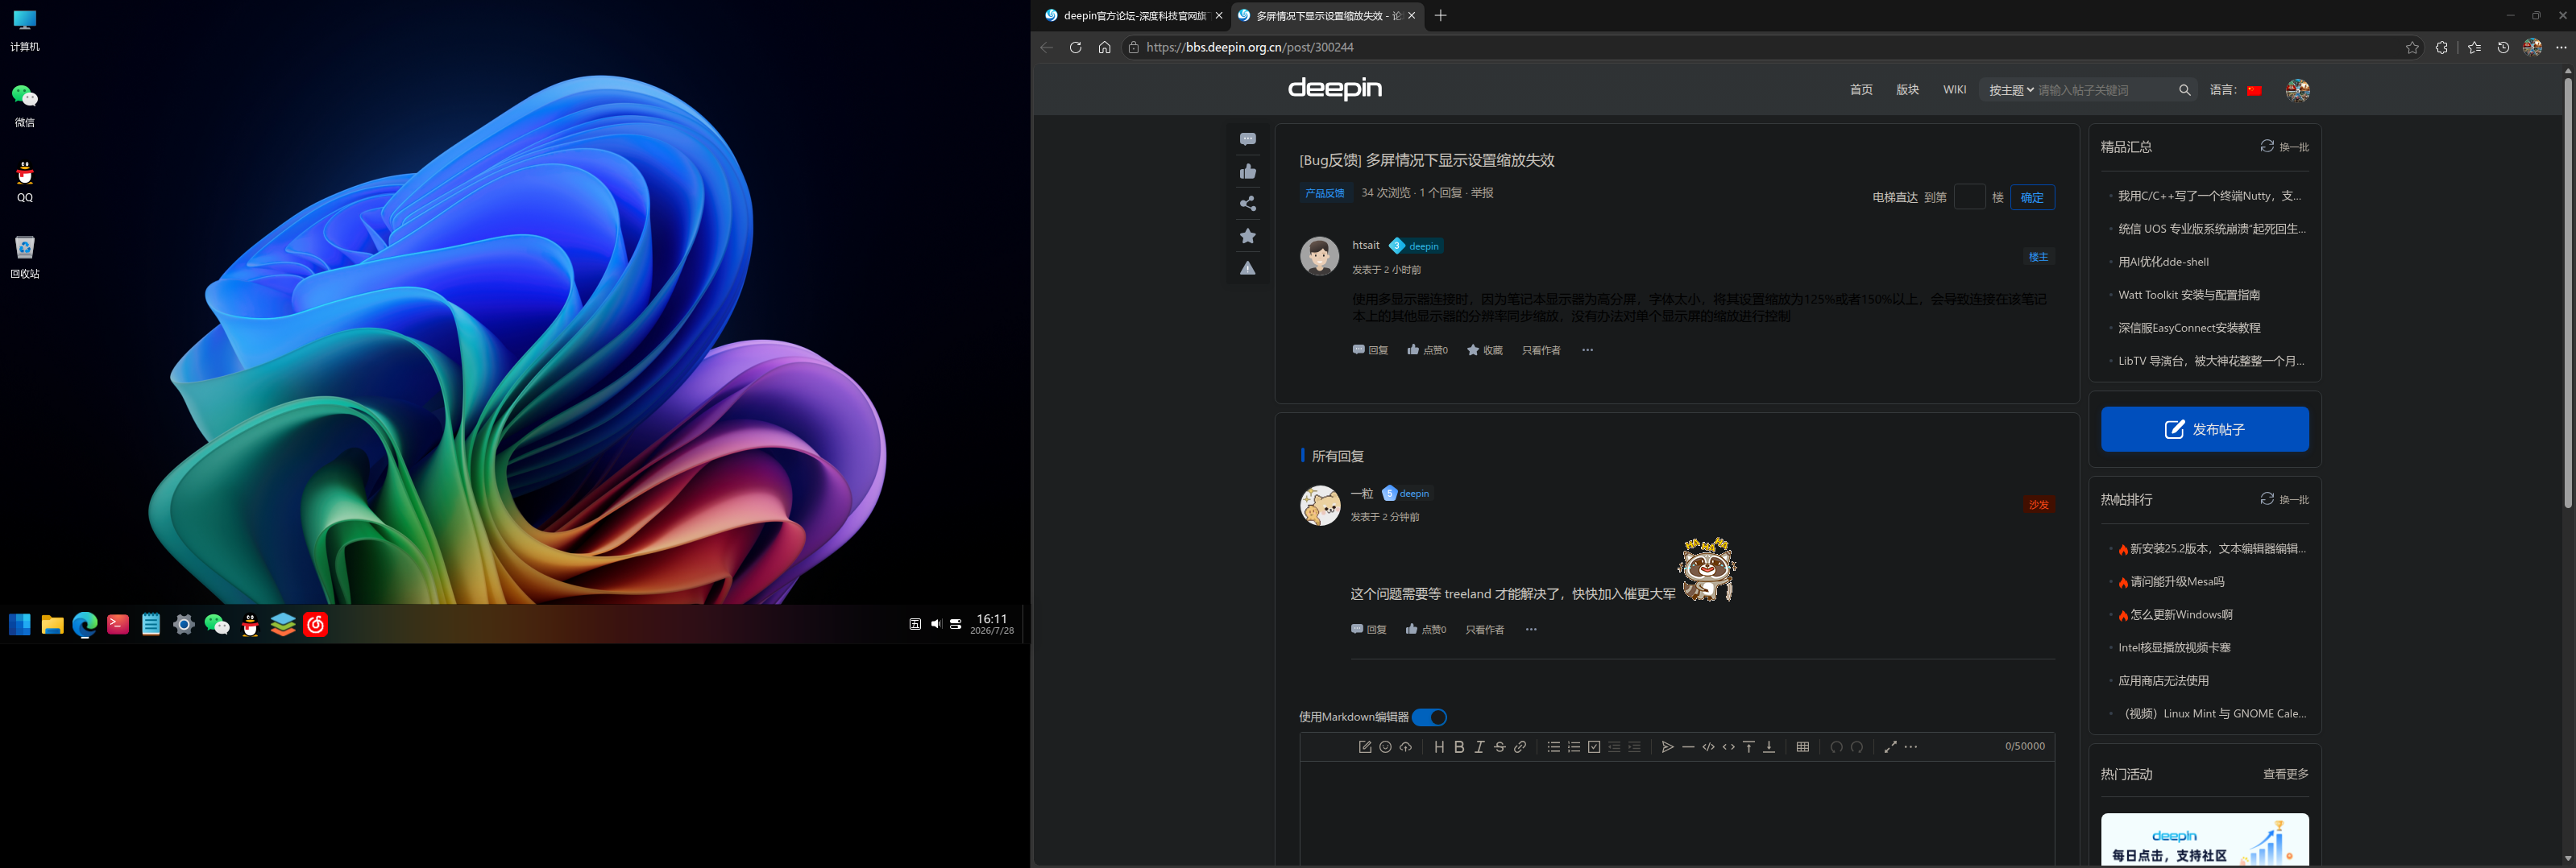Click the warning report icon in the side bar
The height and width of the screenshot is (868, 2576).
point(1248,267)
